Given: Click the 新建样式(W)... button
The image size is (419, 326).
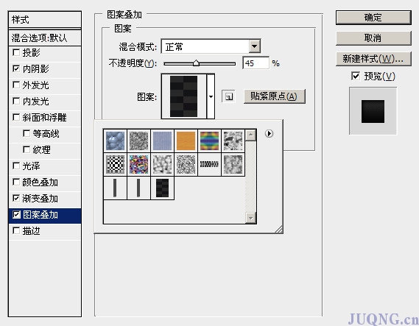Looking at the screenshot, I should [373, 59].
